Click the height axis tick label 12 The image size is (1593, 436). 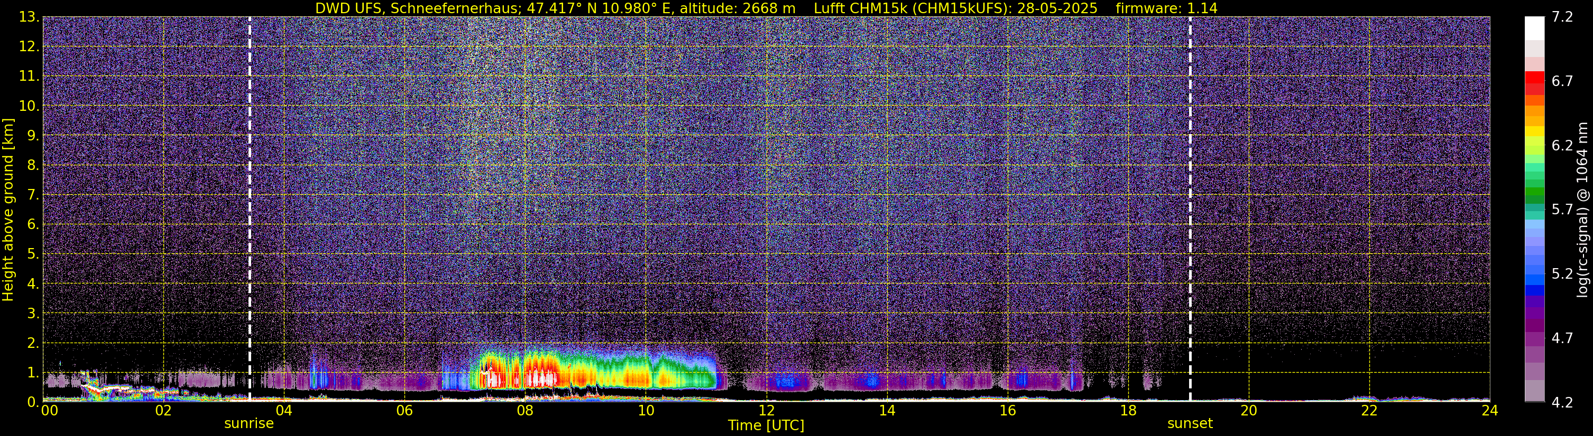pyautogui.click(x=29, y=47)
